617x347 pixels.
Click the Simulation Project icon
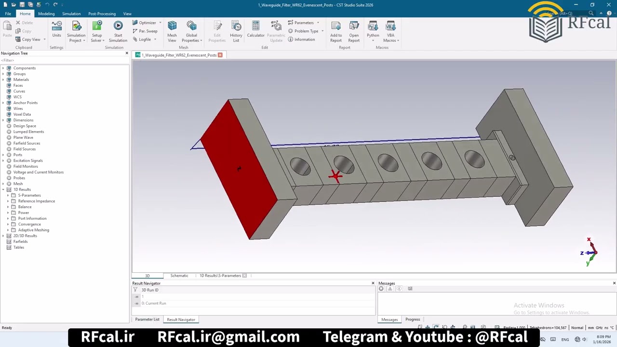coord(76,31)
